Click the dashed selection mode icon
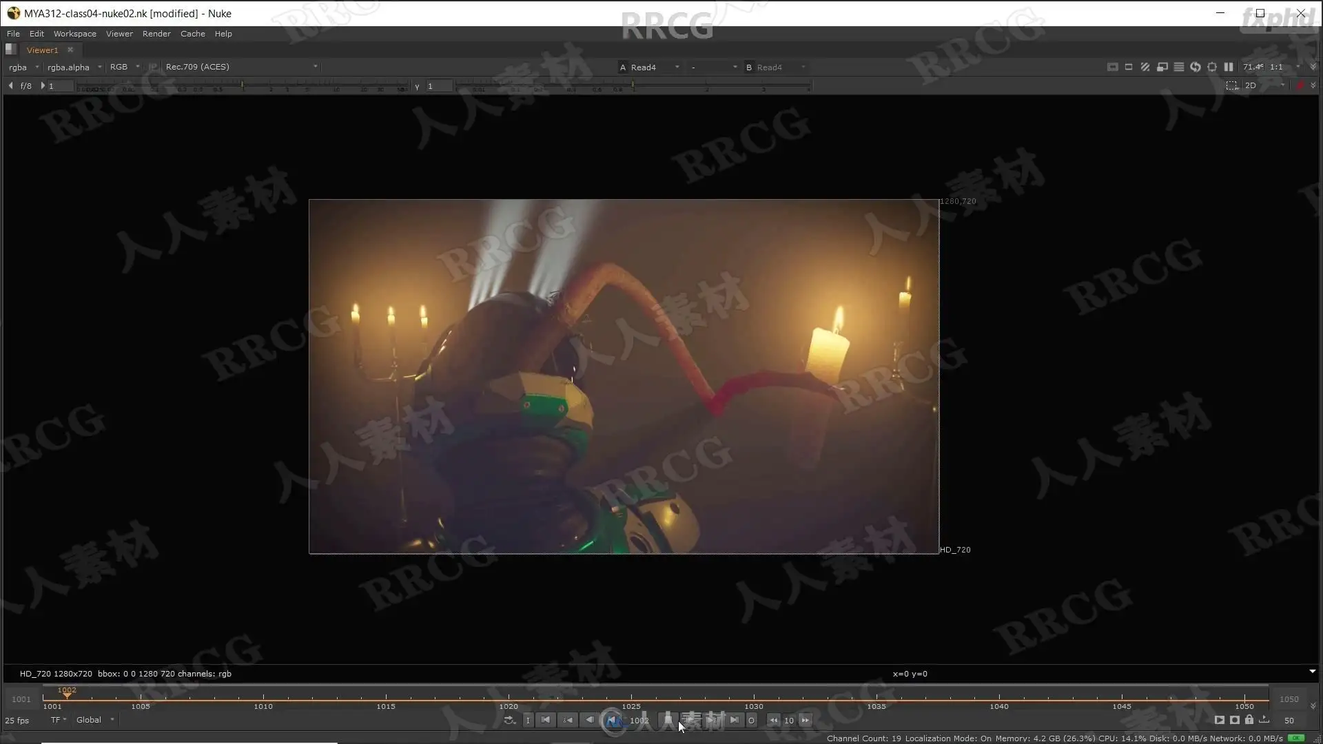 1232,85
